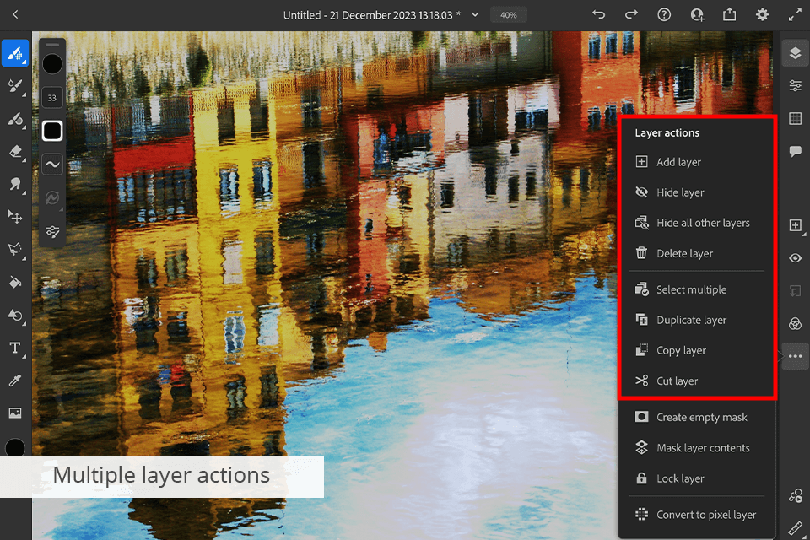
Task: Open the brush color circle
Action: (52, 64)
